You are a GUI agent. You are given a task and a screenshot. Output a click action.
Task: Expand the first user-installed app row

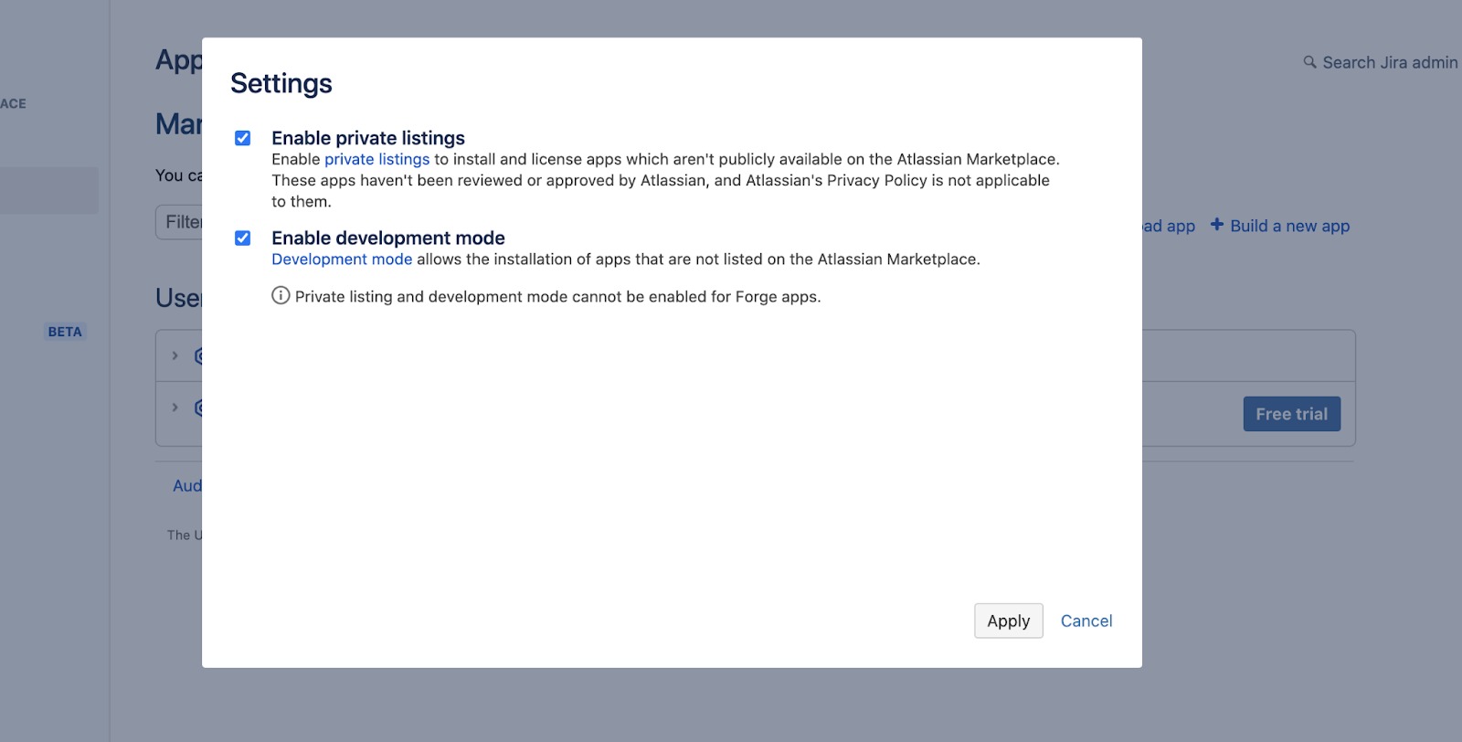tap(175, 355)
